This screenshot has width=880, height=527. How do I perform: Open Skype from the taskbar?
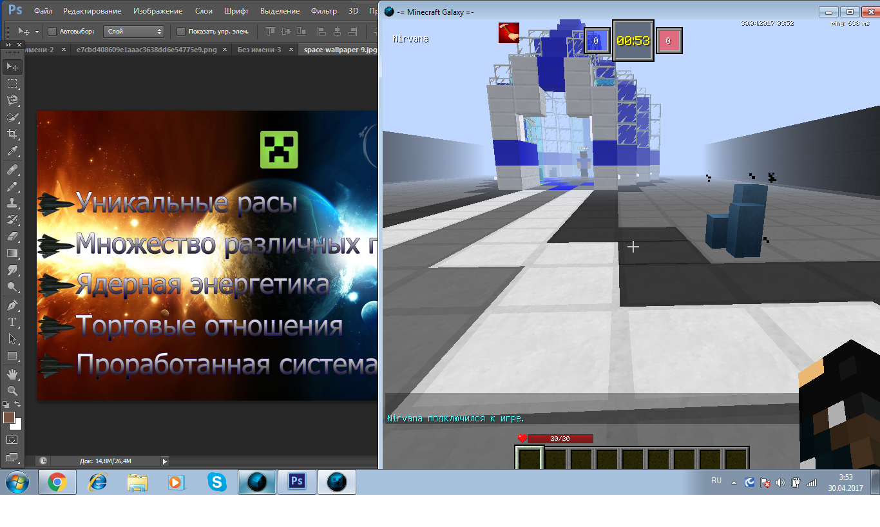click(x=216, y=482)
